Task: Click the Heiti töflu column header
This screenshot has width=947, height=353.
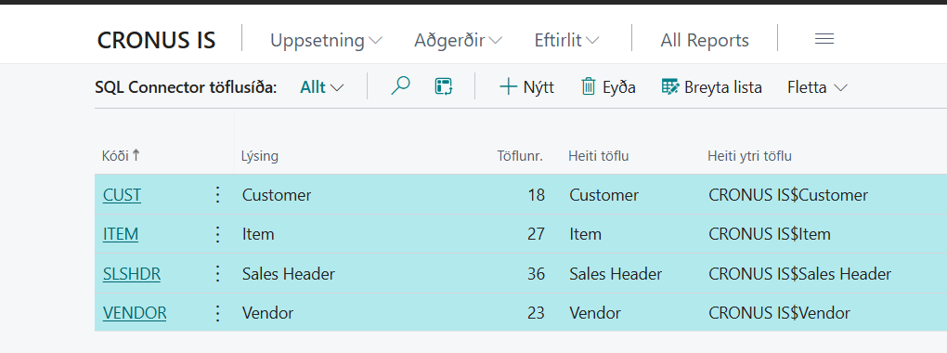Action: pyautogui.click(x=599, y=156)
